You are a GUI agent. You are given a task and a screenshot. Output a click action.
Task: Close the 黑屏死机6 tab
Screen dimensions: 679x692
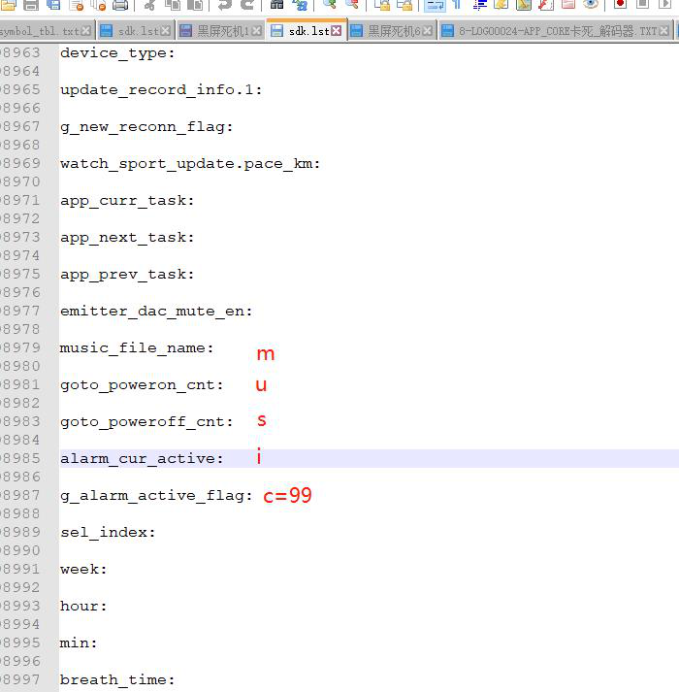[428, 31]
